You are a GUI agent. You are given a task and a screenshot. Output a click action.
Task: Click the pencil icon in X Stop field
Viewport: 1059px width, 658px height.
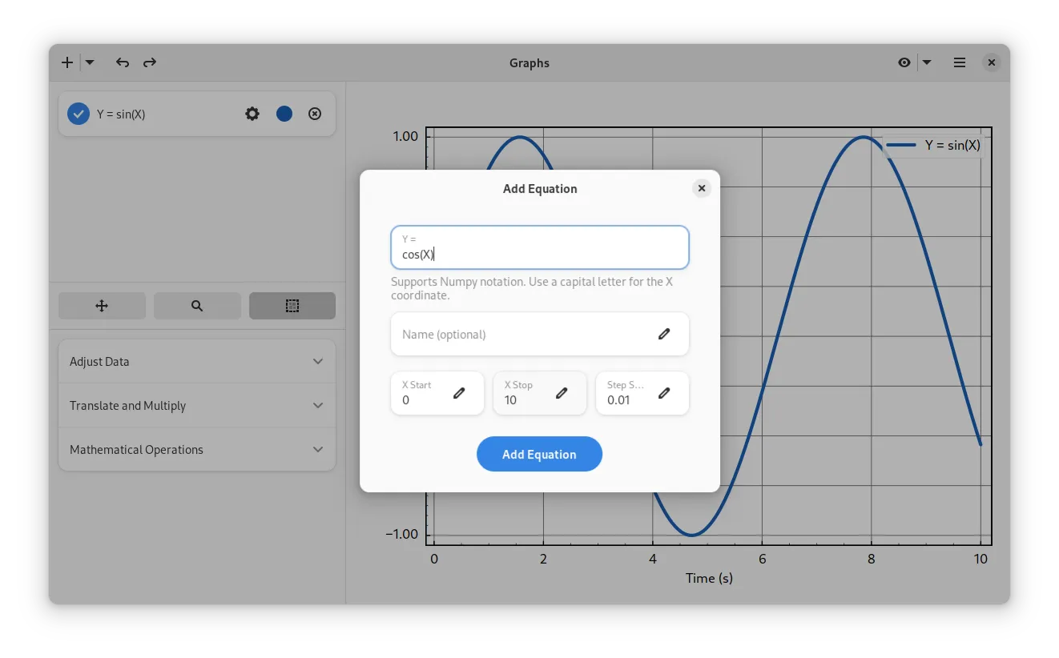562,393
